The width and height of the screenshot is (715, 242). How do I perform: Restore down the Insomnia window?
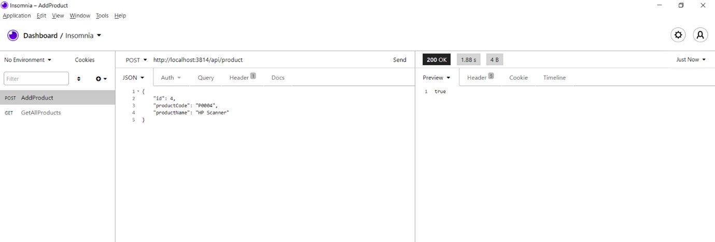tap(681, 5)
